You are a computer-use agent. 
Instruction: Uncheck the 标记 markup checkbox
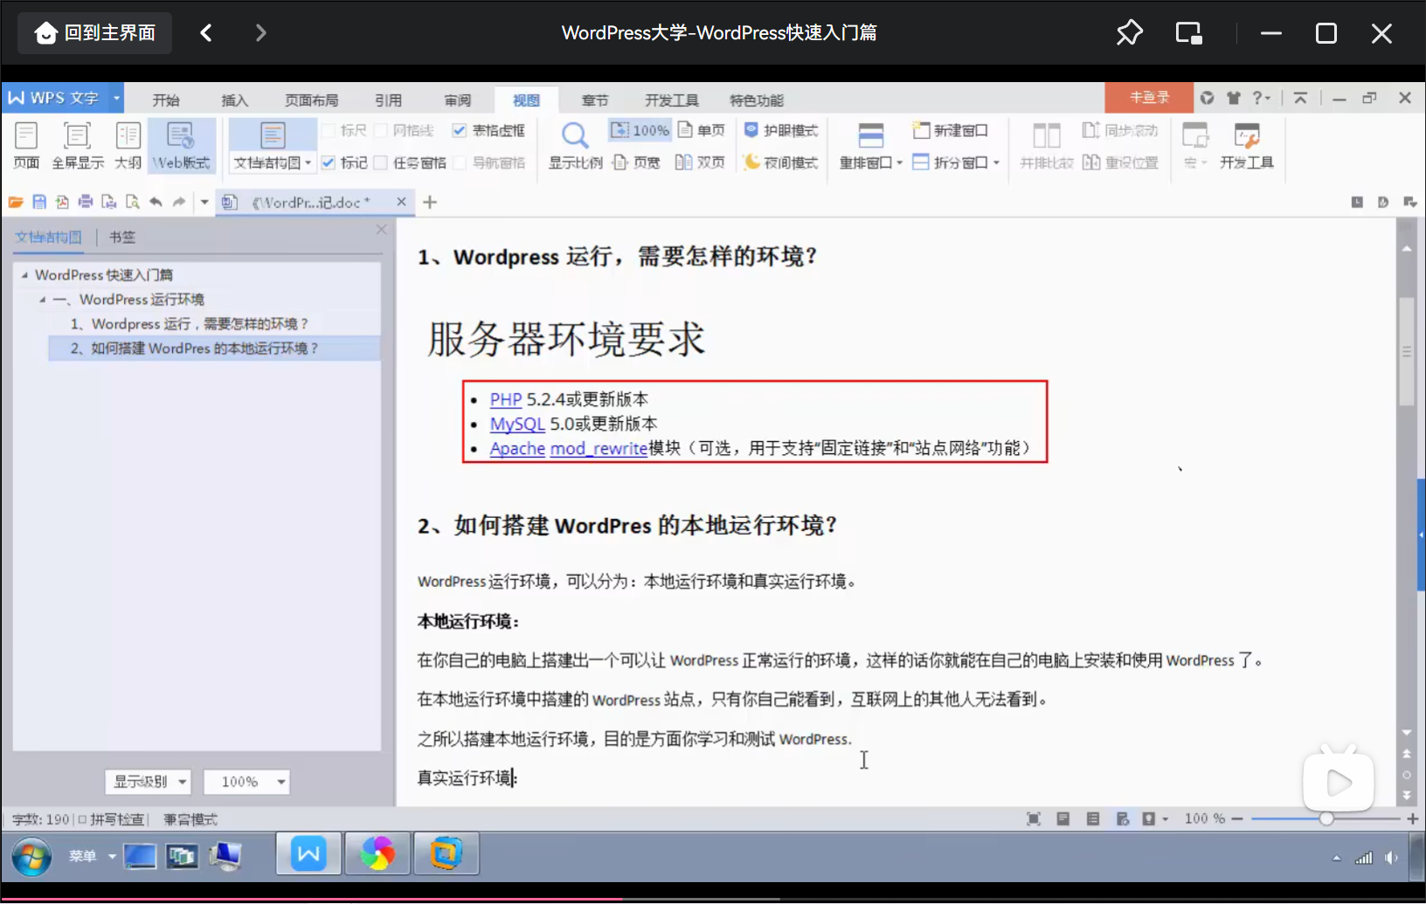point(329,162)
